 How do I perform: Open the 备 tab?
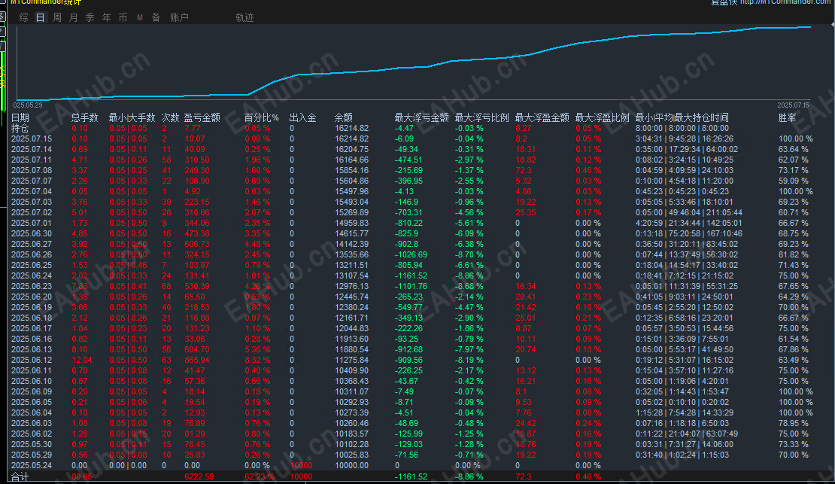(x=156, y=17)
